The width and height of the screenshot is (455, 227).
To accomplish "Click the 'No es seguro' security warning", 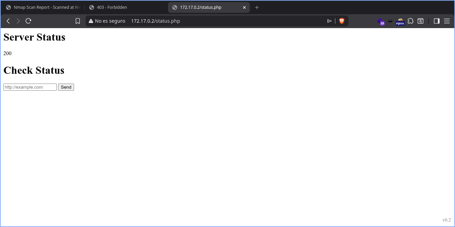I will (x=107, y=21).
